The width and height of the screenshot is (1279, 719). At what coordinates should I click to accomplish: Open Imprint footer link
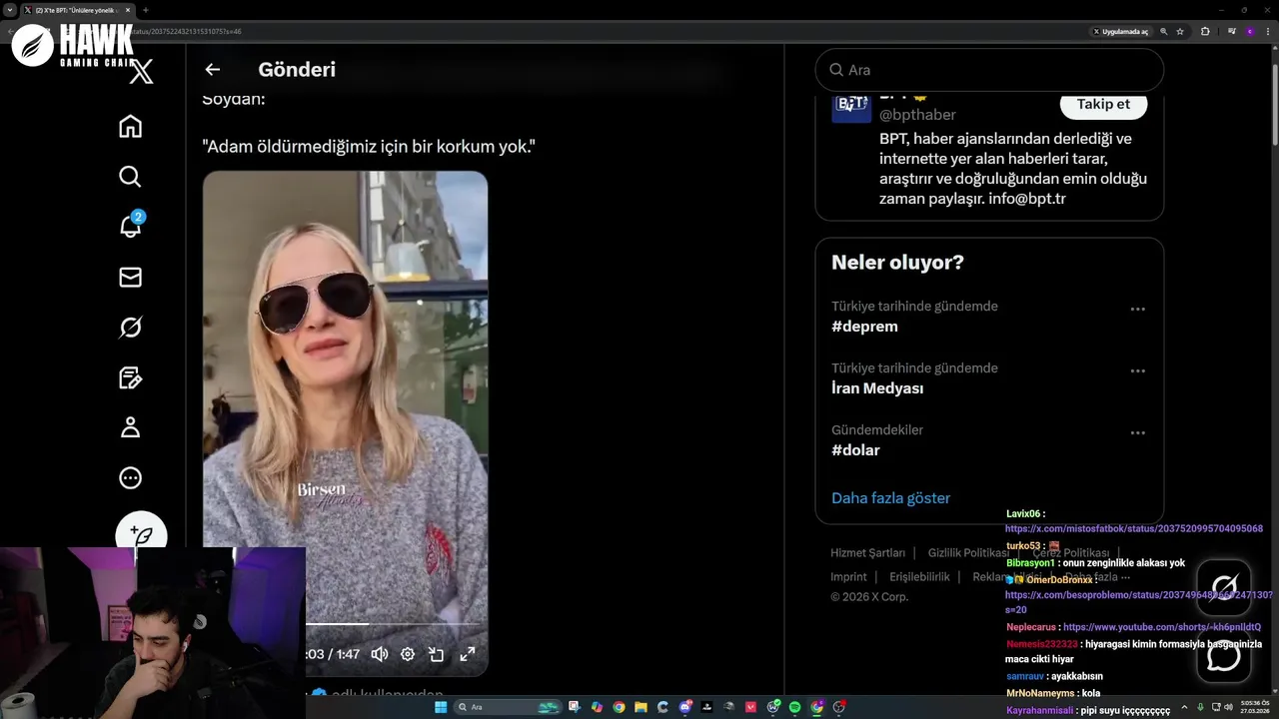pos(848,577)
